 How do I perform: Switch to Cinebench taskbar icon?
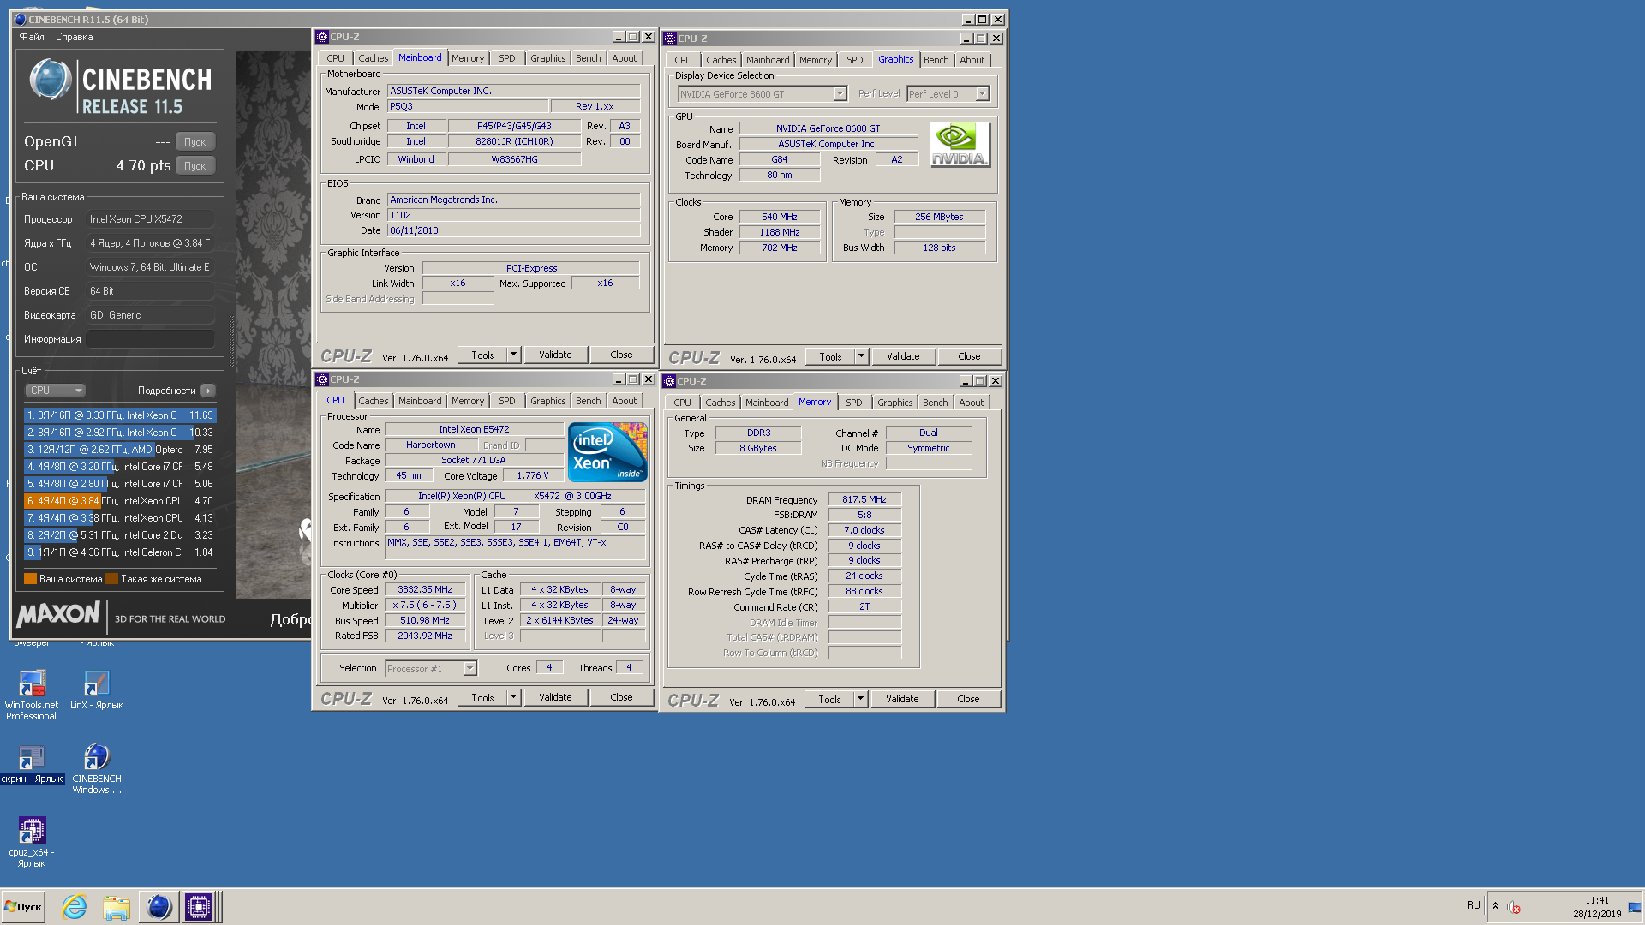(x=159, y=907)
